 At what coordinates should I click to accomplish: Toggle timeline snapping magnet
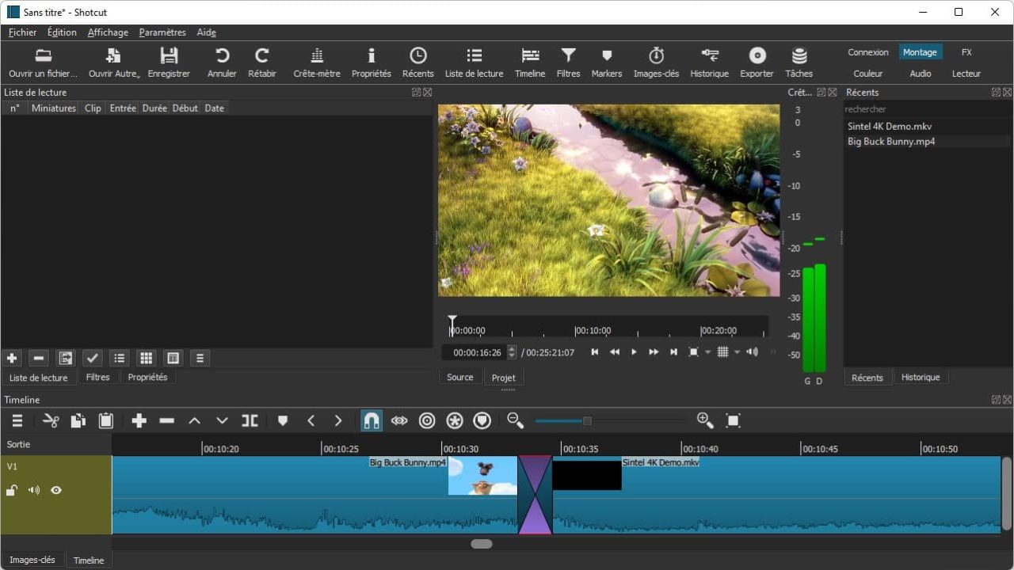(372, 421)
